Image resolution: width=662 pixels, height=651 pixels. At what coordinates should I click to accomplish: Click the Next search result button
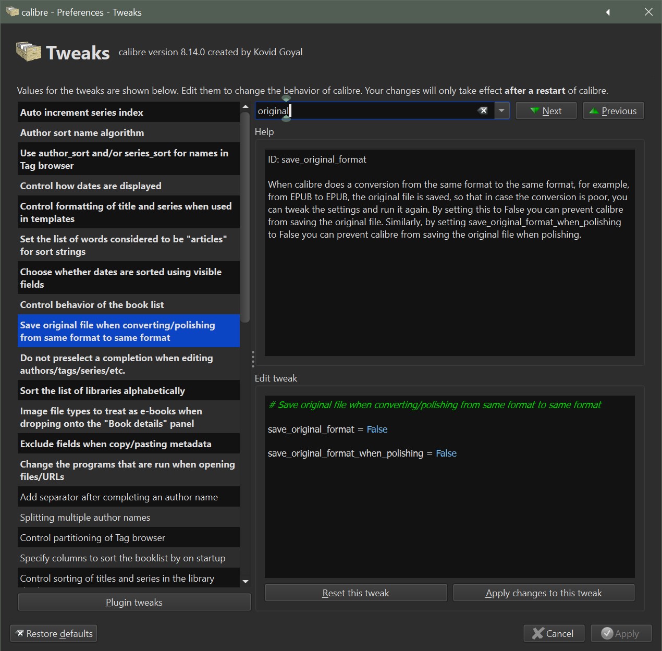[x=546, y=111]
